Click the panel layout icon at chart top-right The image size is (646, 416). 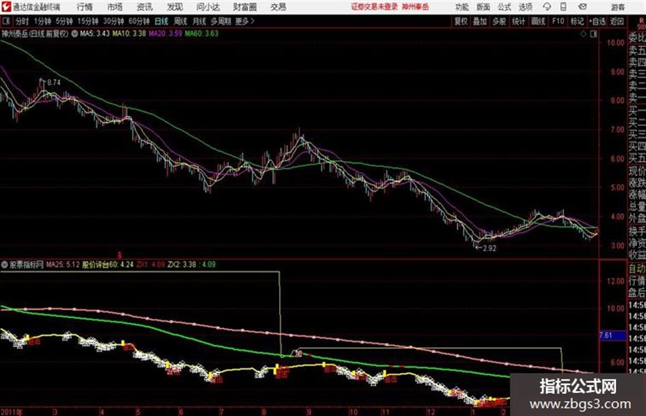pyautogui.click(x=593, y=34)
